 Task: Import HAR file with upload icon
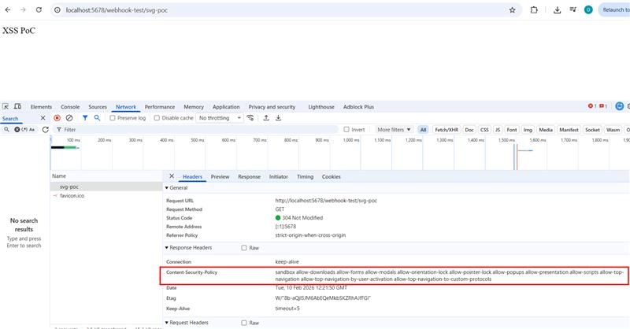coord(266,118)
